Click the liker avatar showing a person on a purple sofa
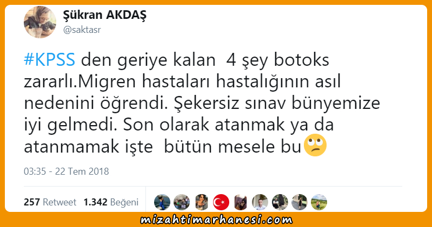432x227 pixels. [241, 202]
